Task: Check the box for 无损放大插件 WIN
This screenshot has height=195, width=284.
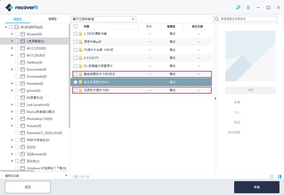Action: 75,90
